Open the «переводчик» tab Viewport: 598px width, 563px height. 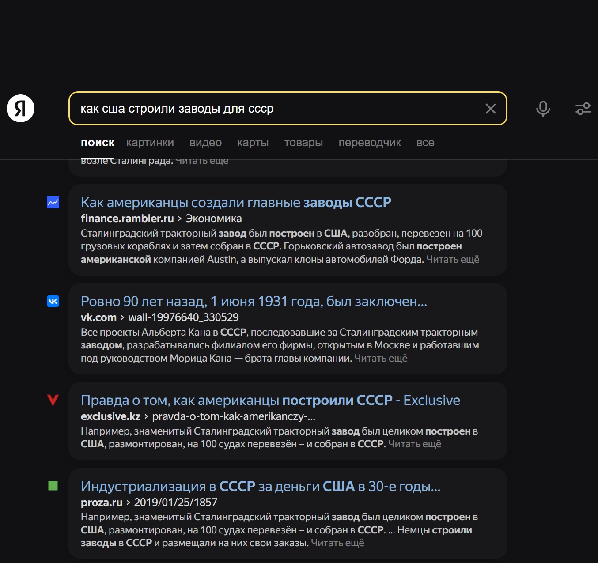click(x=370, y=143)
